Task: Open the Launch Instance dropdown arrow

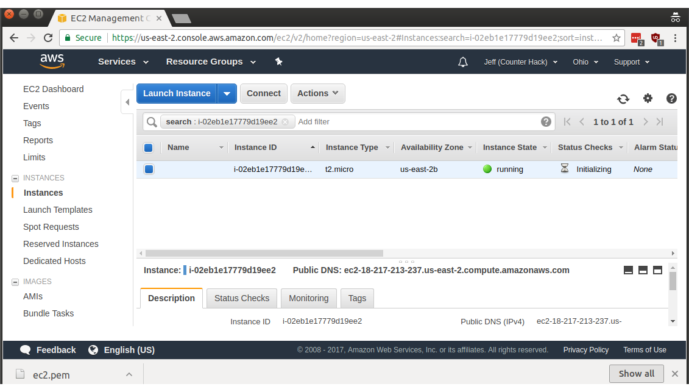Action: [227, 94]
